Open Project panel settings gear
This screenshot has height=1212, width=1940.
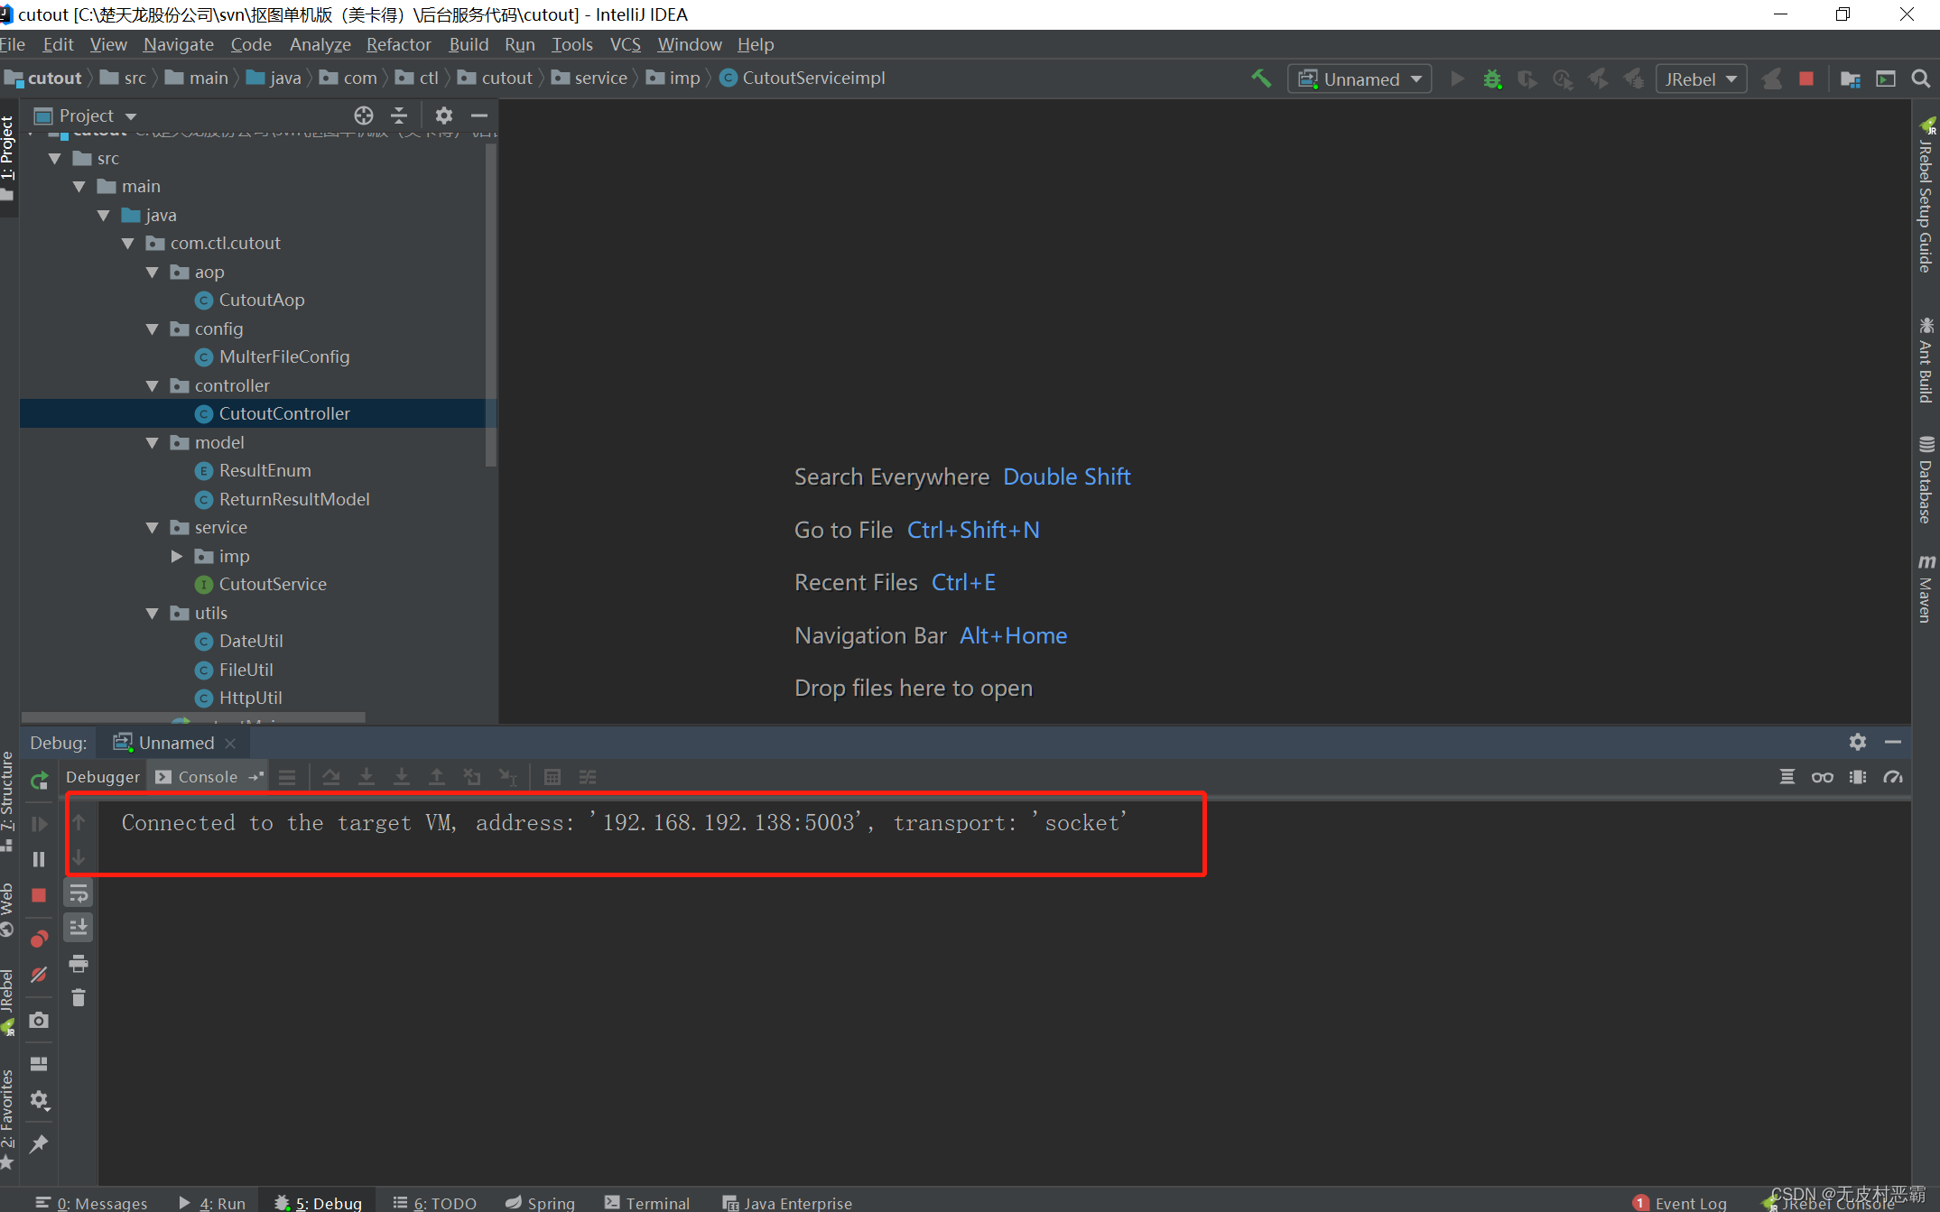[443, 116]
